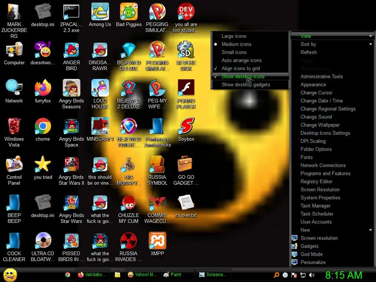
Task: Click the network connection tray icon
Action: tap(303, 275)
